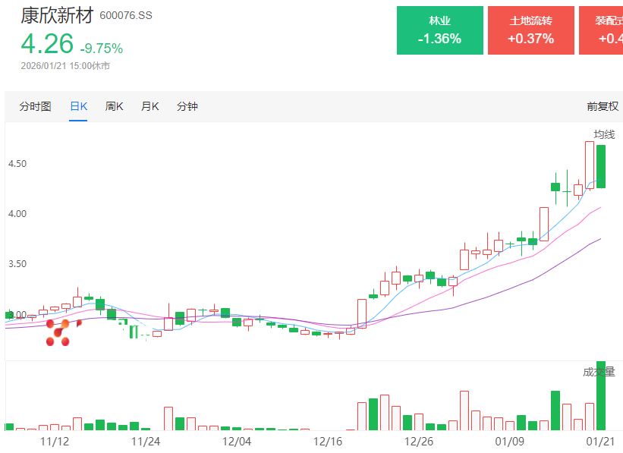Switch to the 分钟 minute chart
The height and width of the screenshot is (453, 623).
(x=187, y=106)
